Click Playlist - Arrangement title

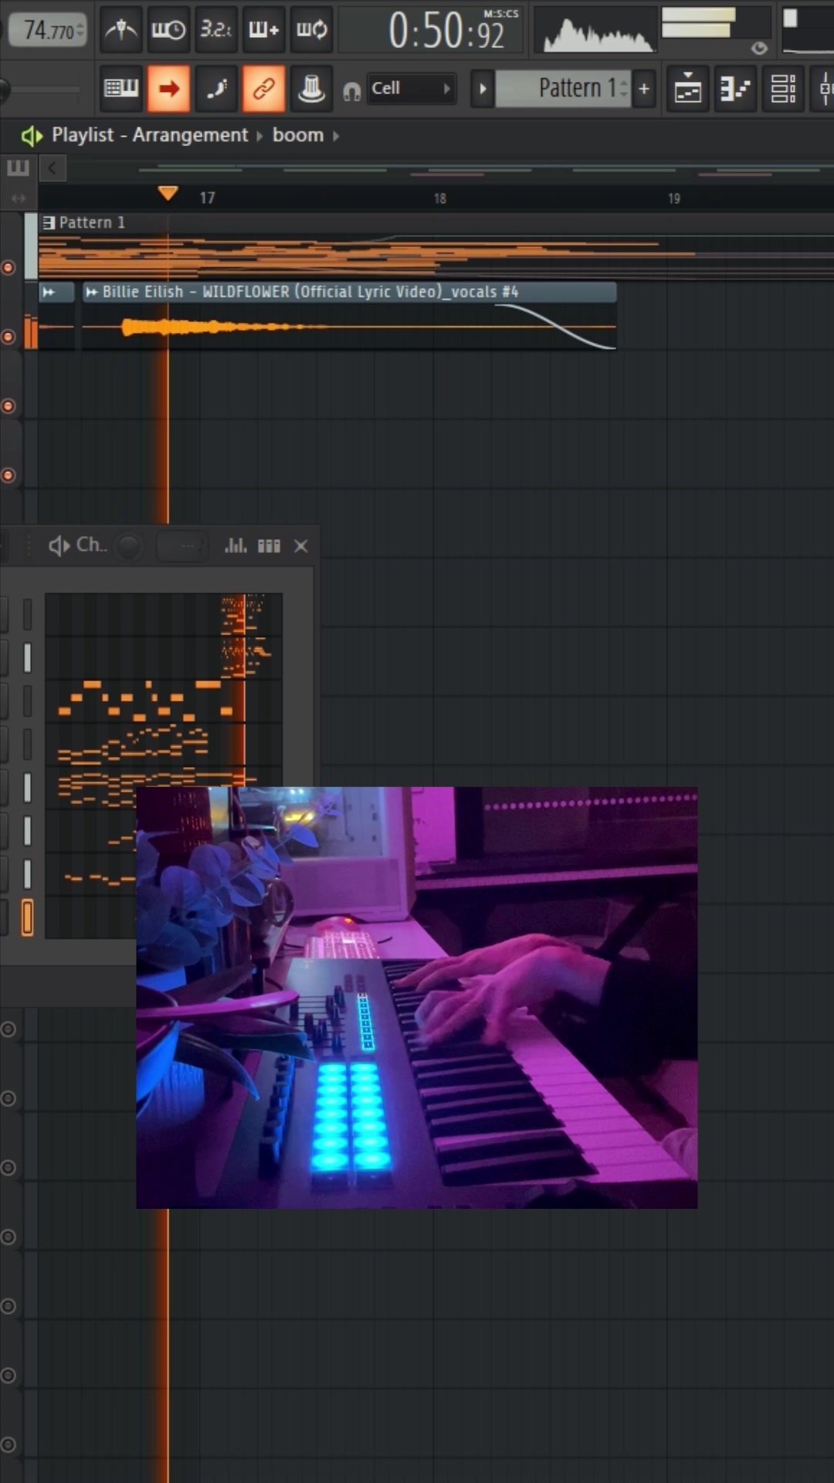150,135
